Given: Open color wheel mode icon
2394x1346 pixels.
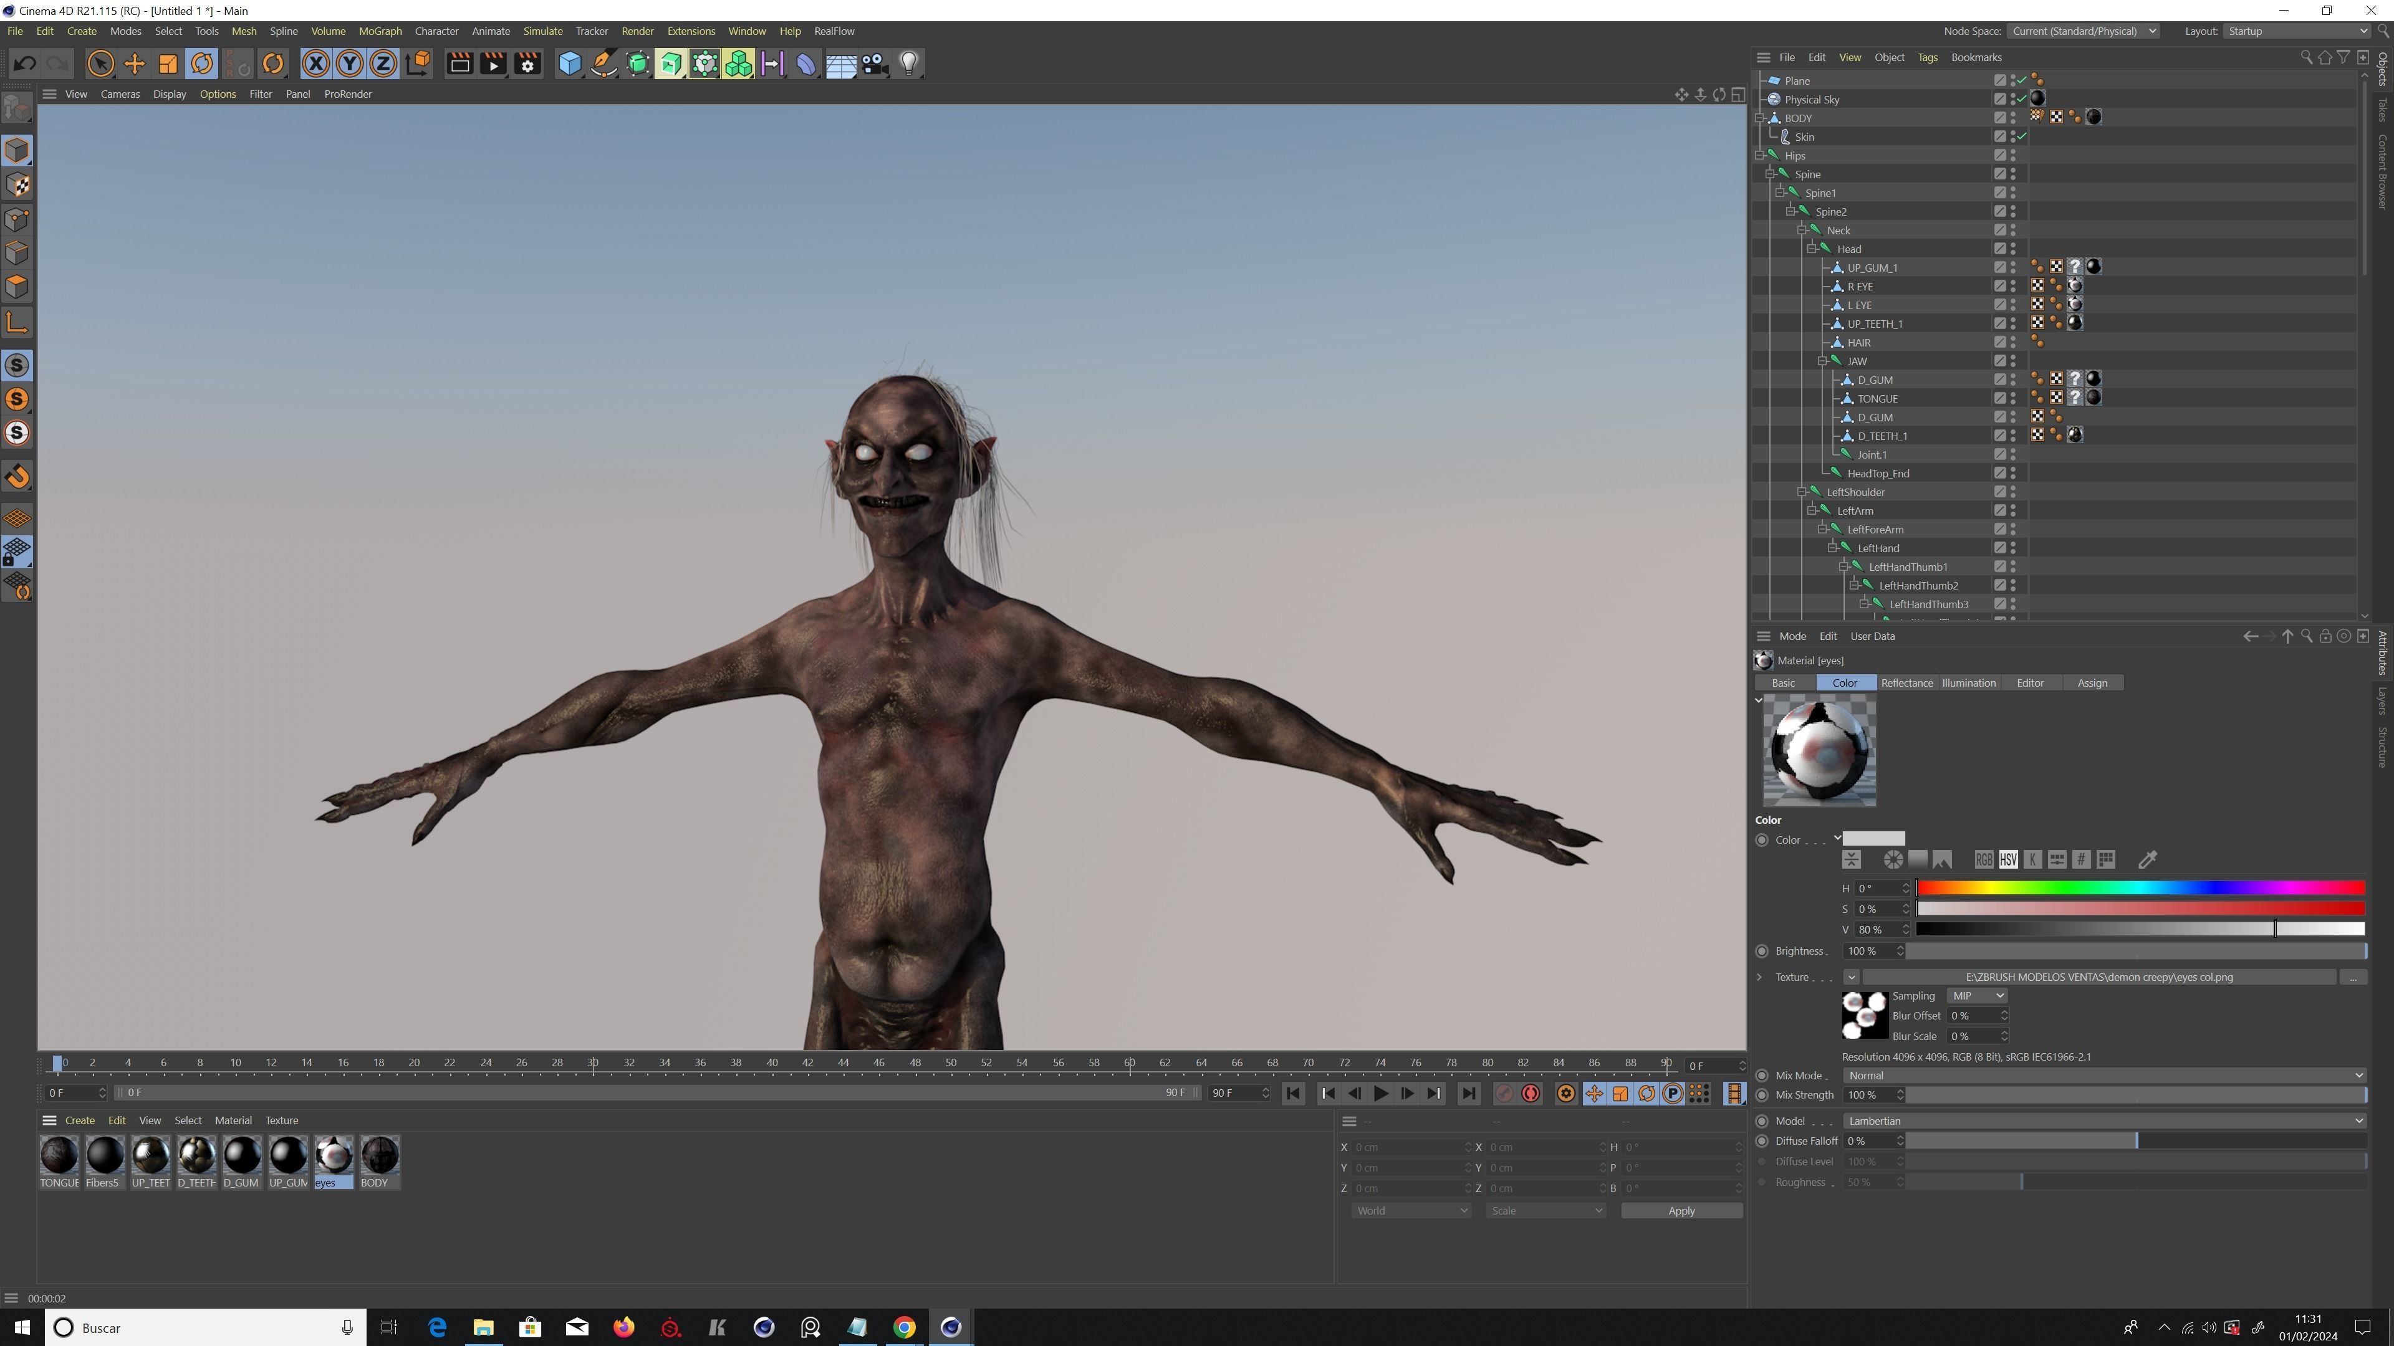Looking at the screenshot, I should (x=1893, y=859).
